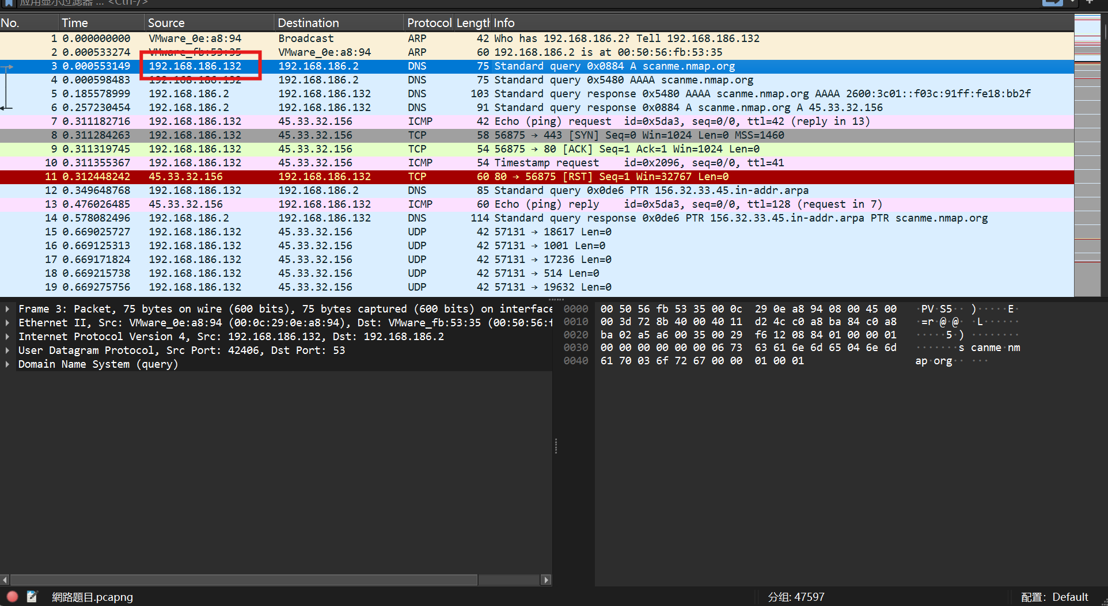Select packet 5 DNS AAAA query response
Screen dimensions: 1108x606
pyautogui.click(x=537, y=94)
